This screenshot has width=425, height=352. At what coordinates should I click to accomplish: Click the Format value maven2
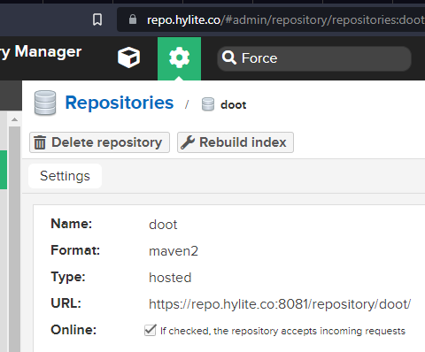174,251
